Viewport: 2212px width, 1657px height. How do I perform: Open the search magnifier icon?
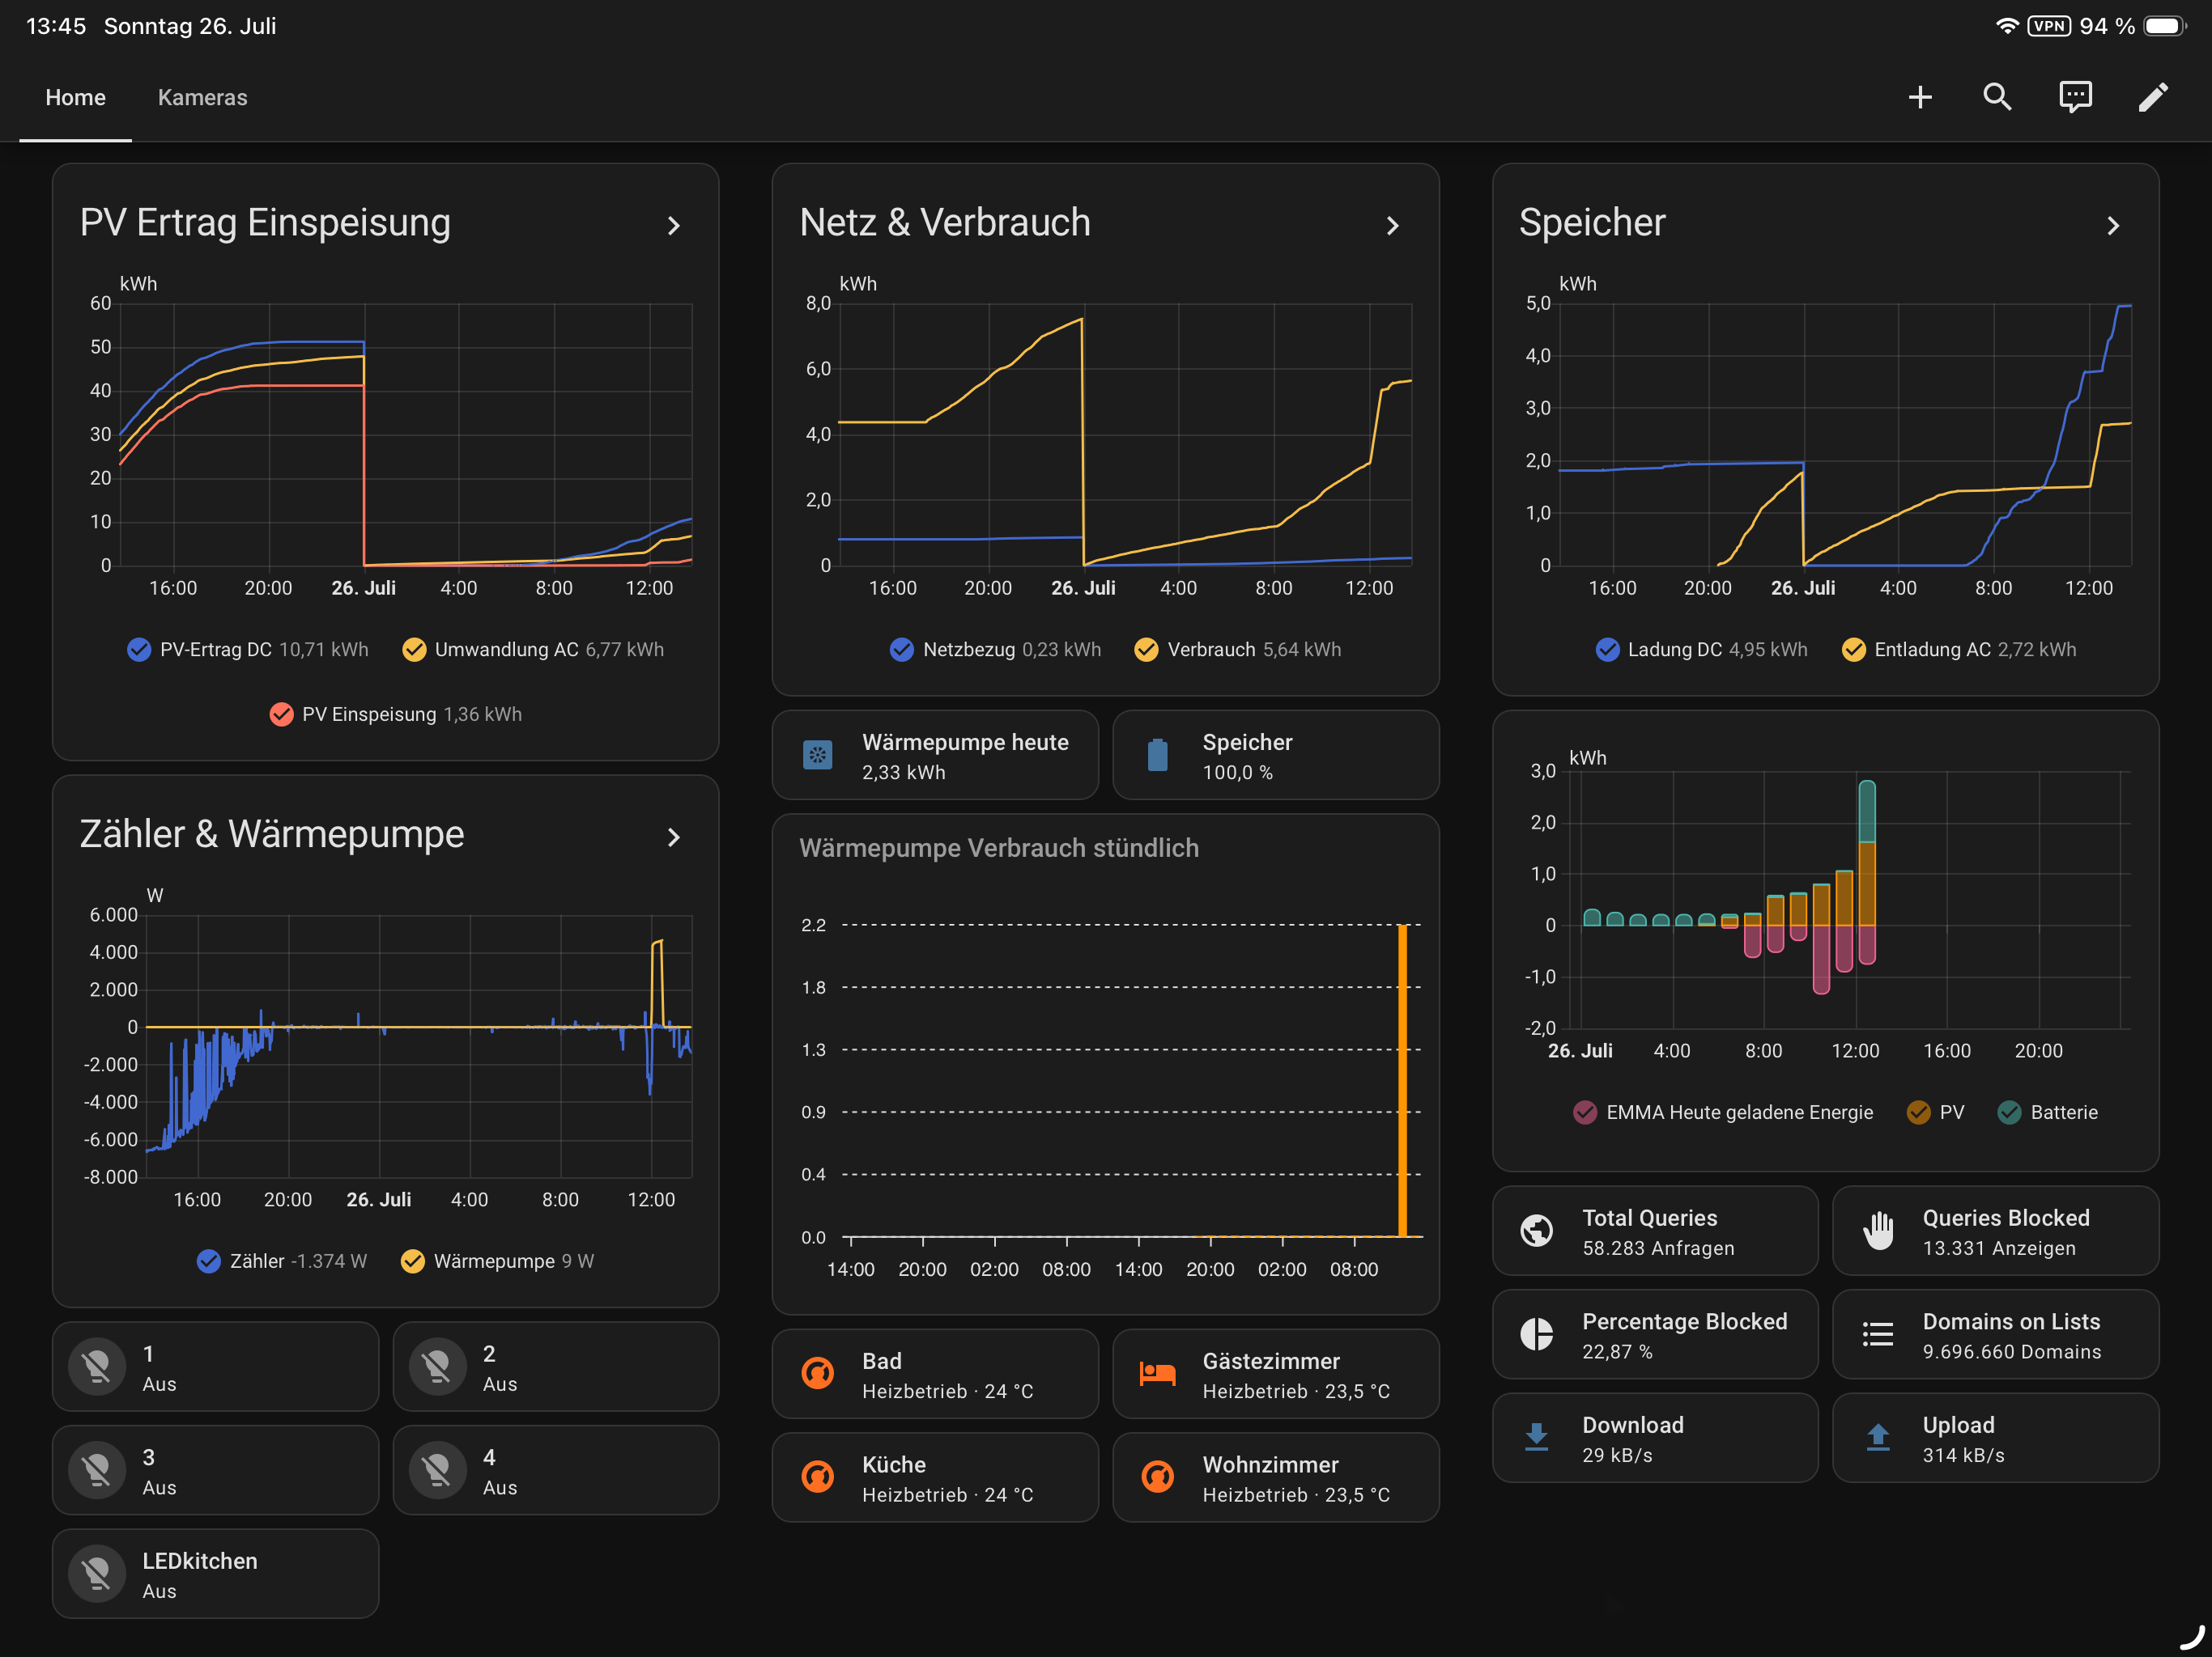(x=1997, y=97)
